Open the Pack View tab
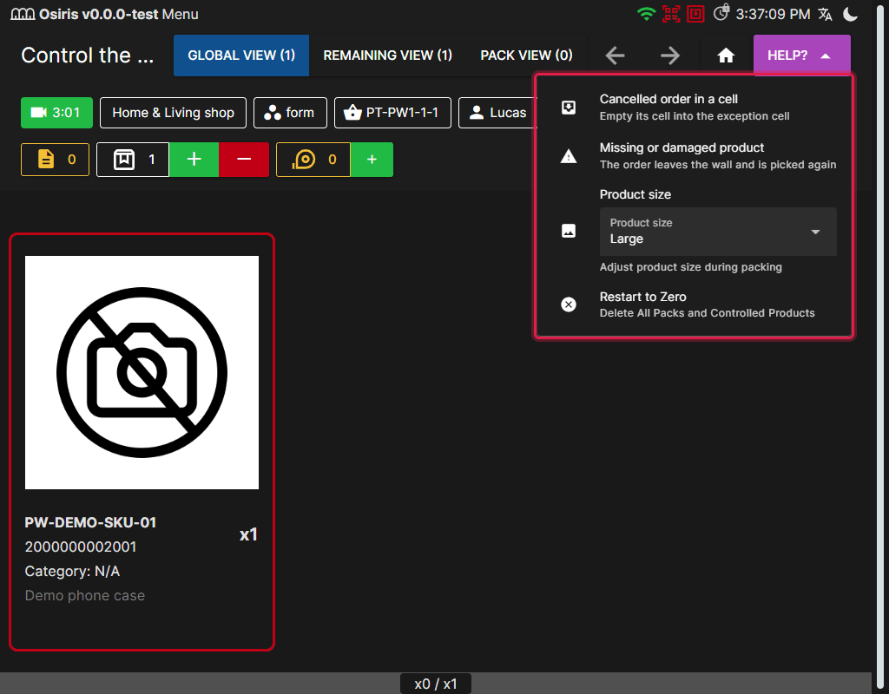The height and width of the screenshot is (694, 889). (526, 56)
